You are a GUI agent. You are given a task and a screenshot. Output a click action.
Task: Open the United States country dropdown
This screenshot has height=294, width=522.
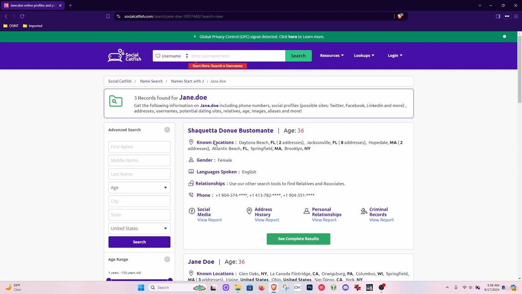[x=139, y=228]
